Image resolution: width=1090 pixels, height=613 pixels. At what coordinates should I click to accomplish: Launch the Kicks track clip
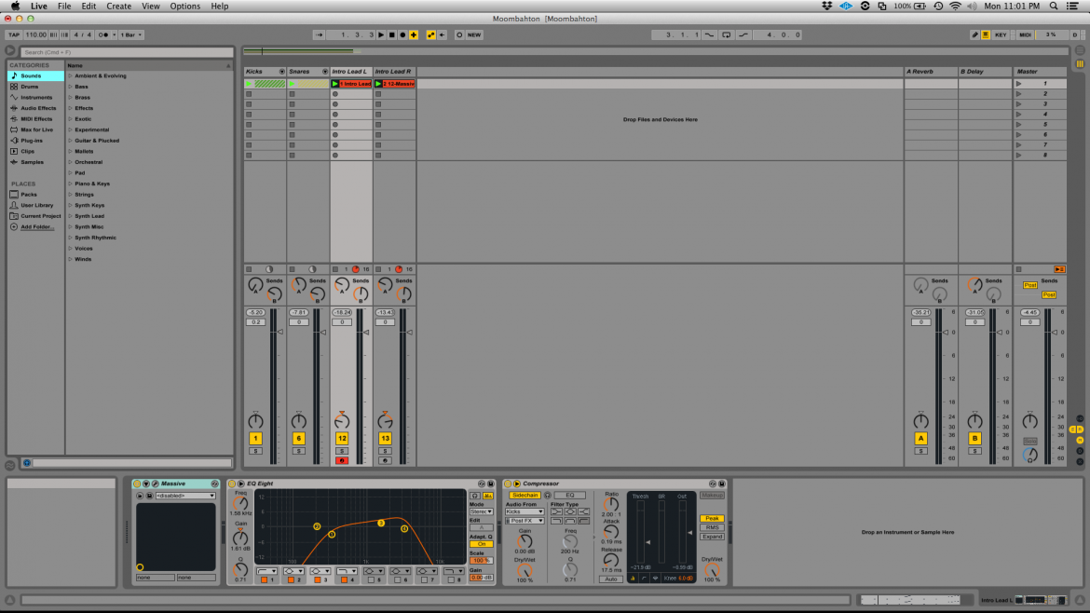point(249,84)
